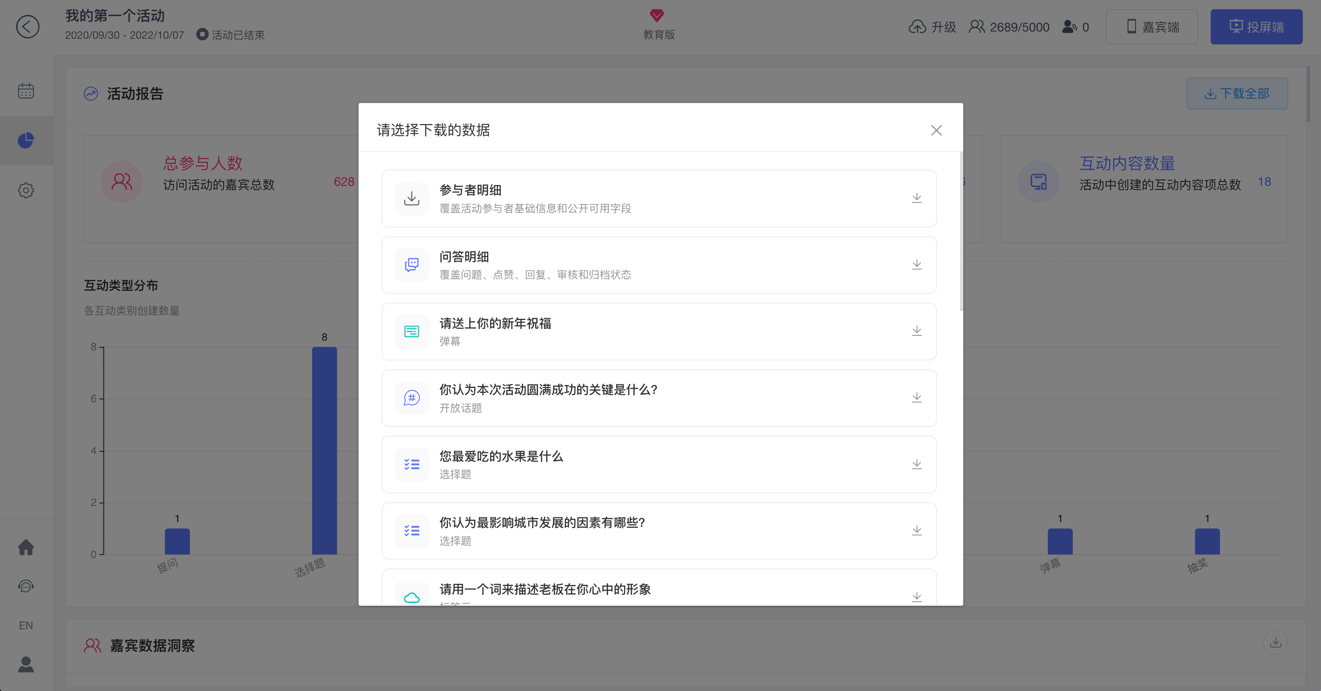Click the 抽奖 bar in chart
1321x691 pixels.
1207,541
